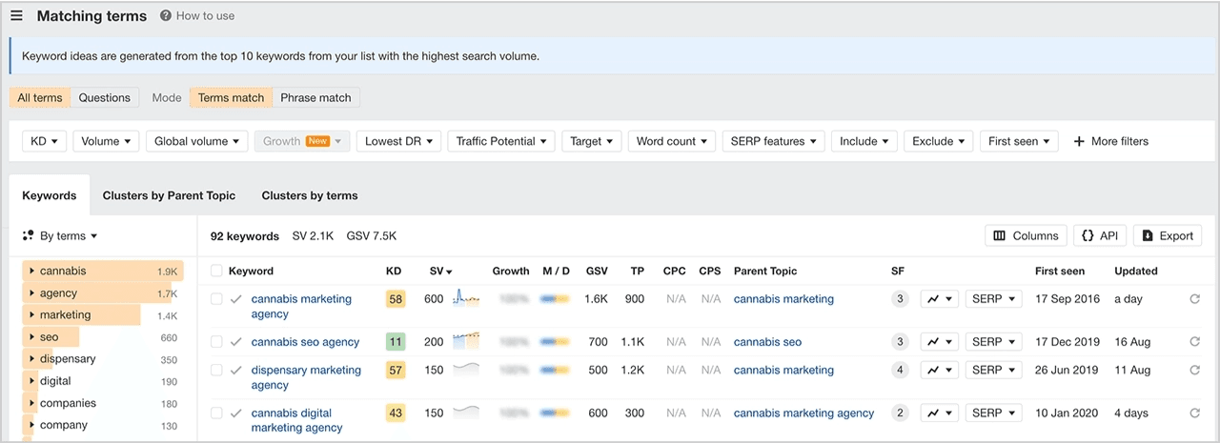1220x443 pixels.
Task: Click the Columns layout button
Action: (1026, 236)
